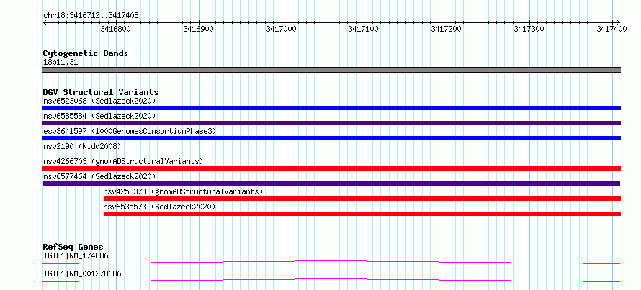
Task: Click the TGIF1 NM_174886 magenta gene line
Action: (x=331, y=262)
